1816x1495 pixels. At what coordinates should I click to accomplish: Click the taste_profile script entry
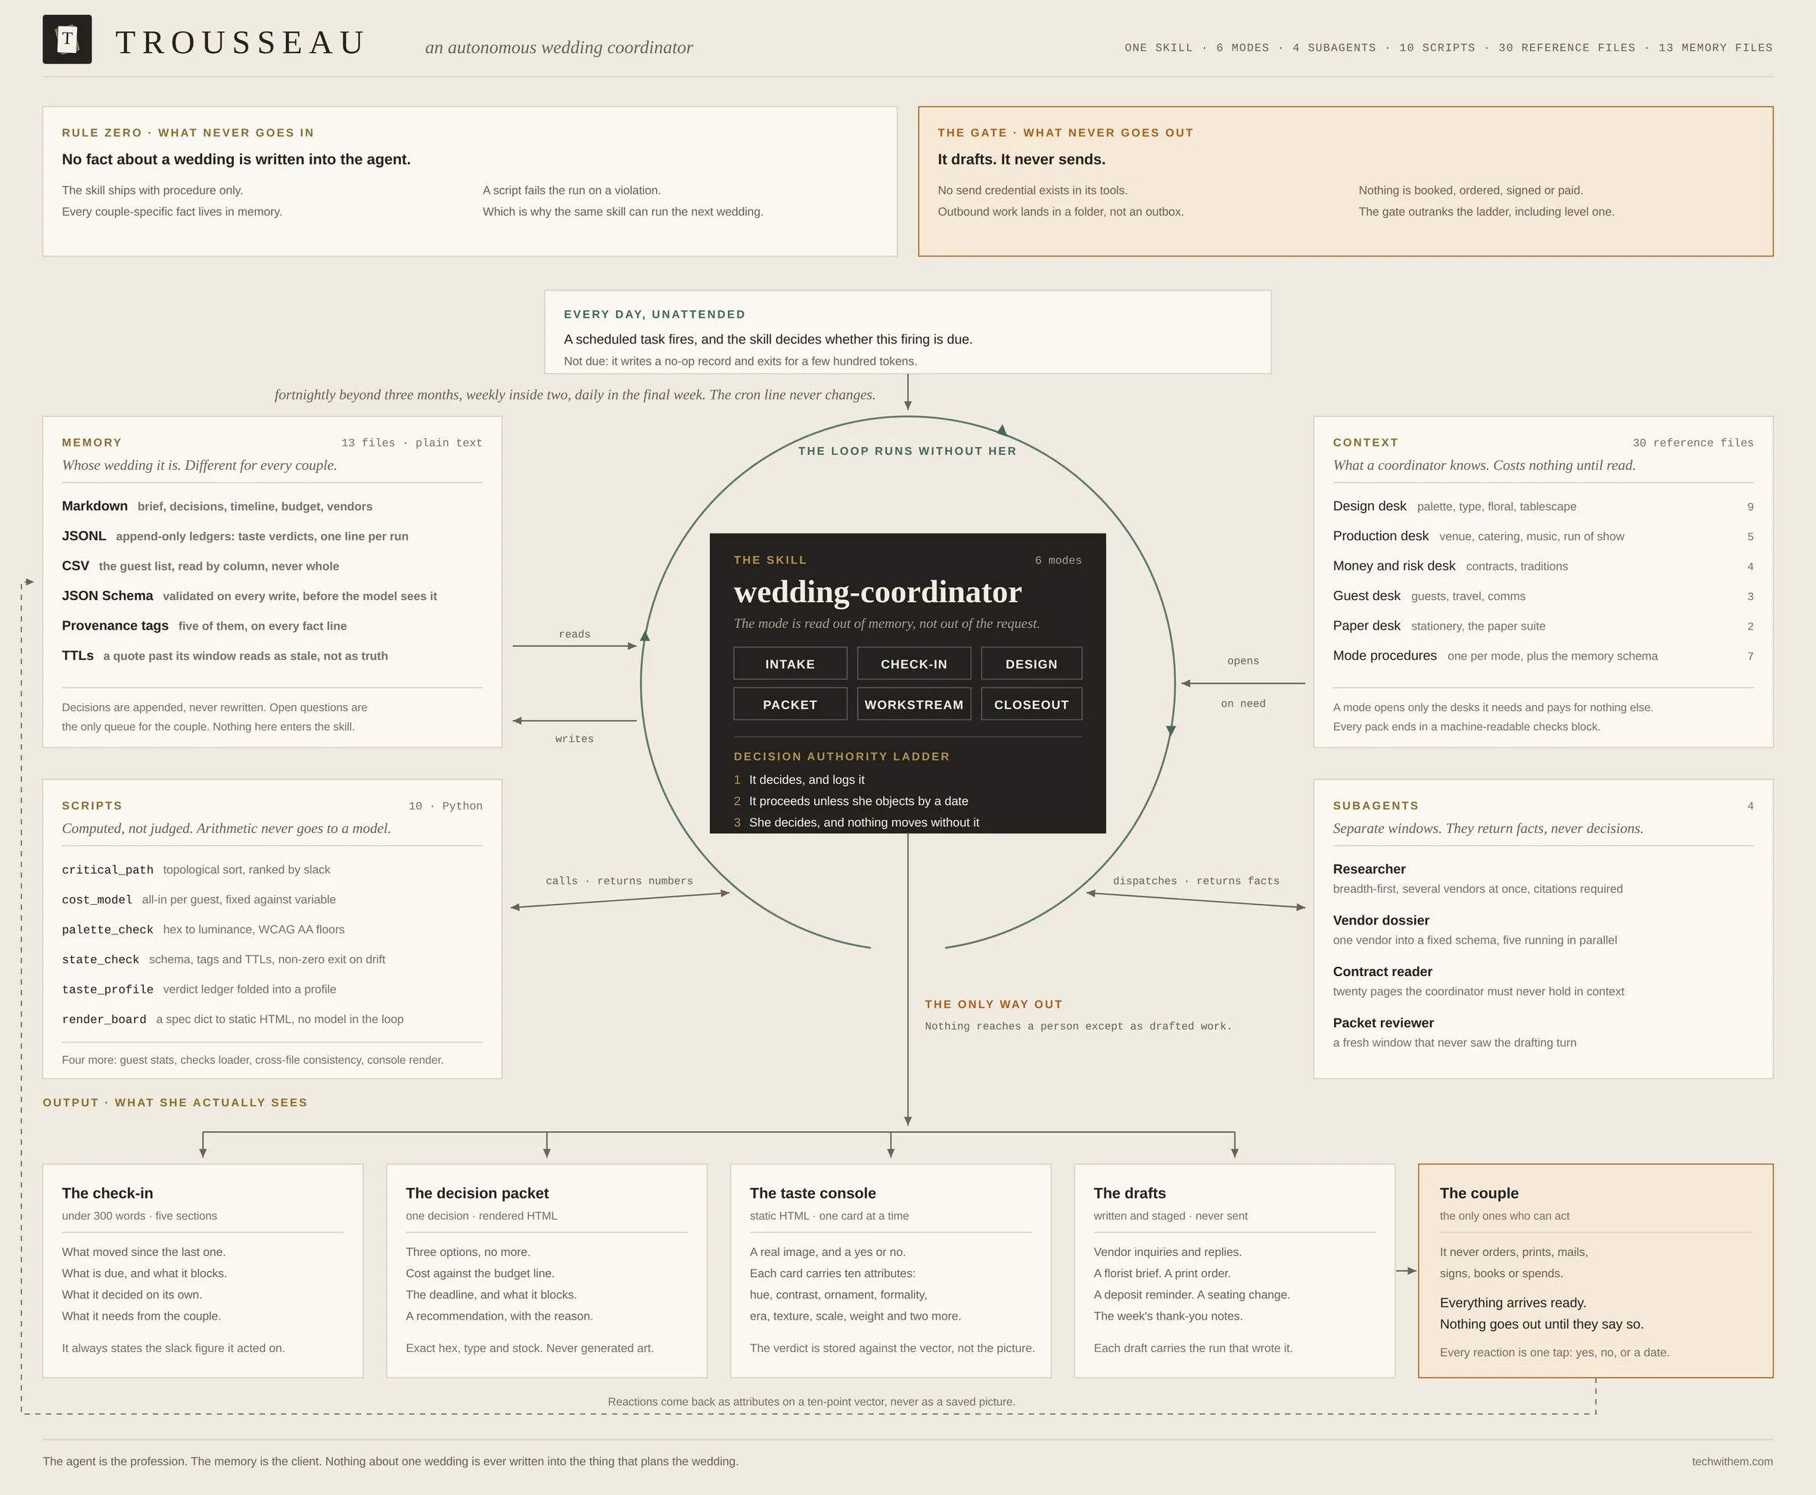[199, 989]
